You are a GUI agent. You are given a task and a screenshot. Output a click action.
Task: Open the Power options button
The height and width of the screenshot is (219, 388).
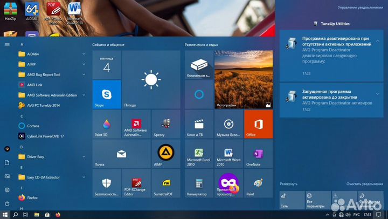[x=7, y=204]
